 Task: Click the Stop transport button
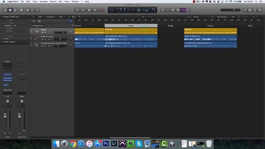pyautogui.click(x=89, y=10)
